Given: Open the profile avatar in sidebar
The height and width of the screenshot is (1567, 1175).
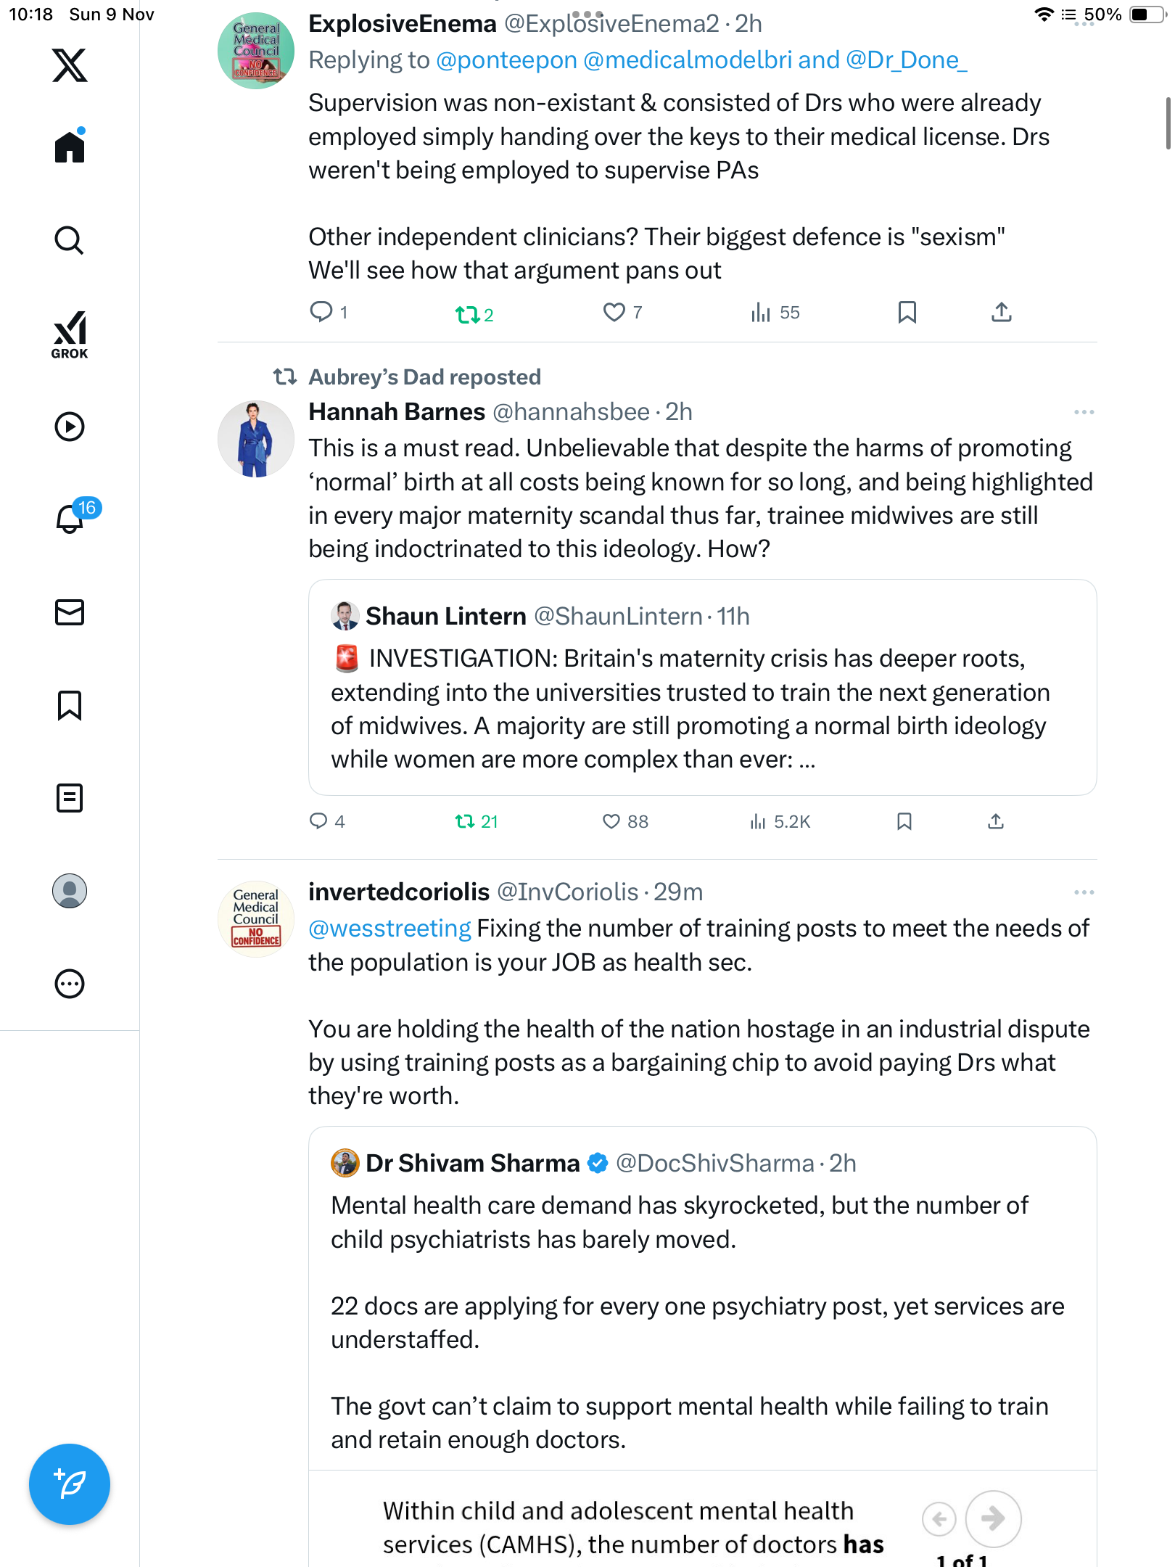Looking at the screenshot, I should [x=70, y=891].
